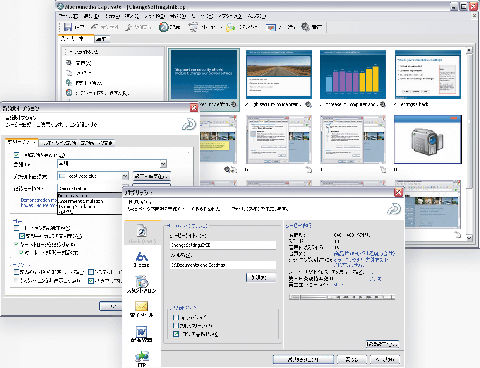Open the デフォルト記録 captivate blue dropdown
The width and height of the screenshot is (480, 368).
[x=125, y=176]
